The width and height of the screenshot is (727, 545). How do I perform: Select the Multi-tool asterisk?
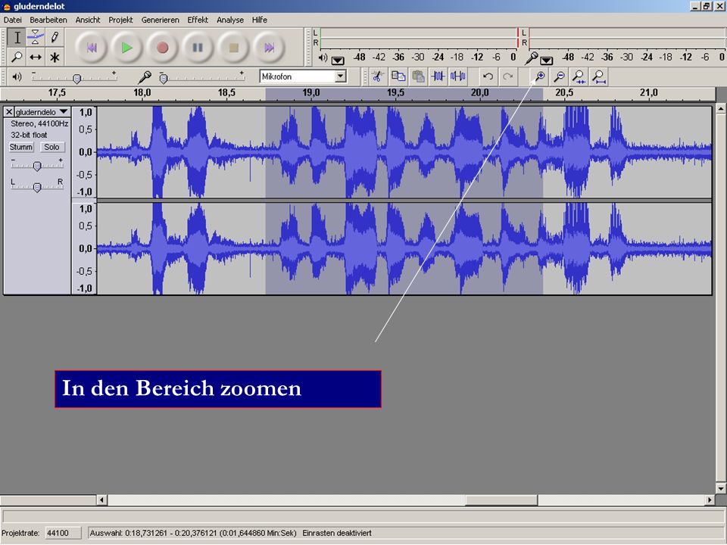click(55, 57)
